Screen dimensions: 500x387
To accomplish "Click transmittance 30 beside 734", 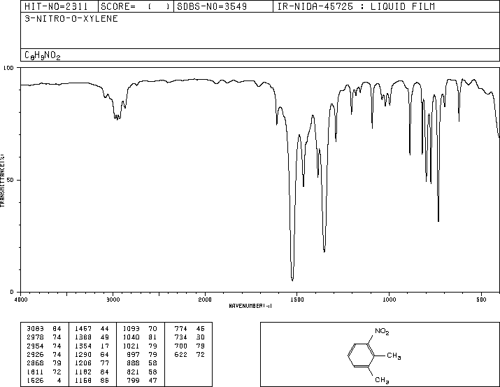I will tap(201, 337).
